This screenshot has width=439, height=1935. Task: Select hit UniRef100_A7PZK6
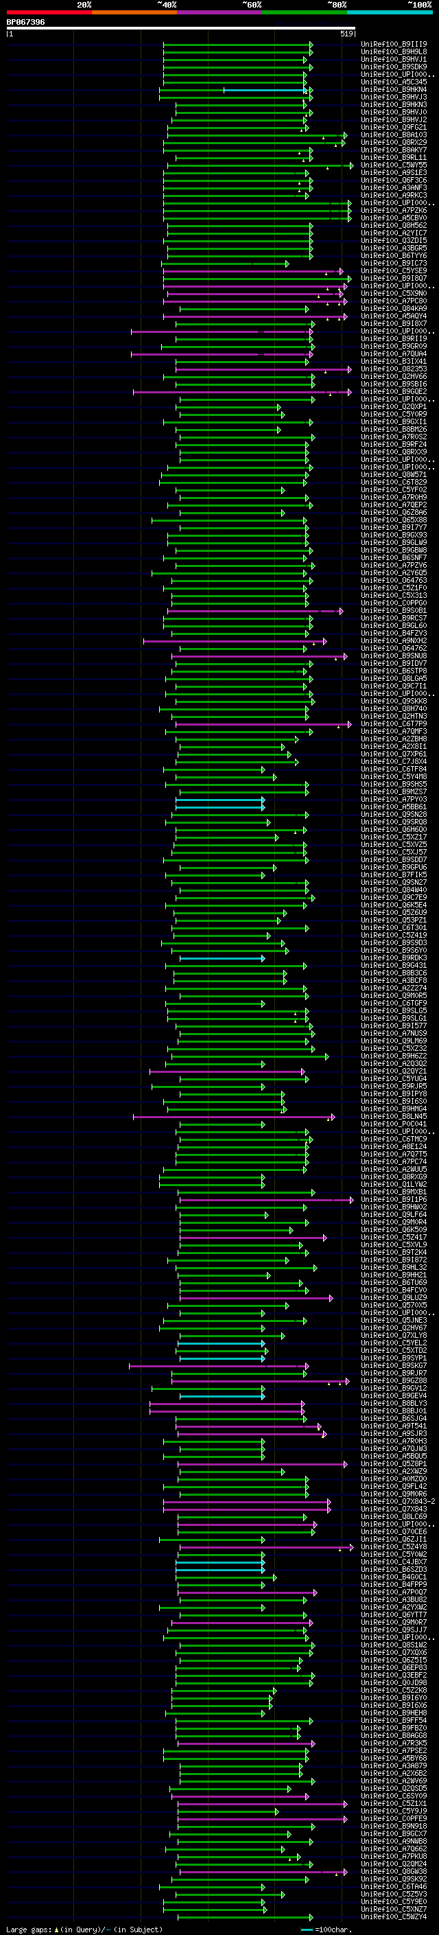pyautogui.click(x=393, y=210)
